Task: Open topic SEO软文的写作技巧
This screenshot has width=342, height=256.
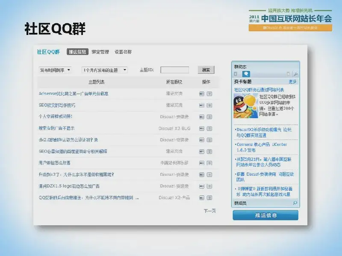Action: click(57, 105)
